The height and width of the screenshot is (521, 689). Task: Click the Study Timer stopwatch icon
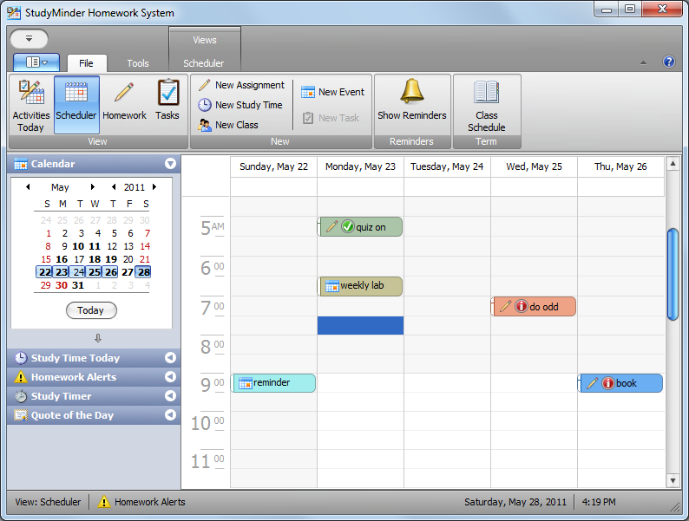click(x=21, y=396)
